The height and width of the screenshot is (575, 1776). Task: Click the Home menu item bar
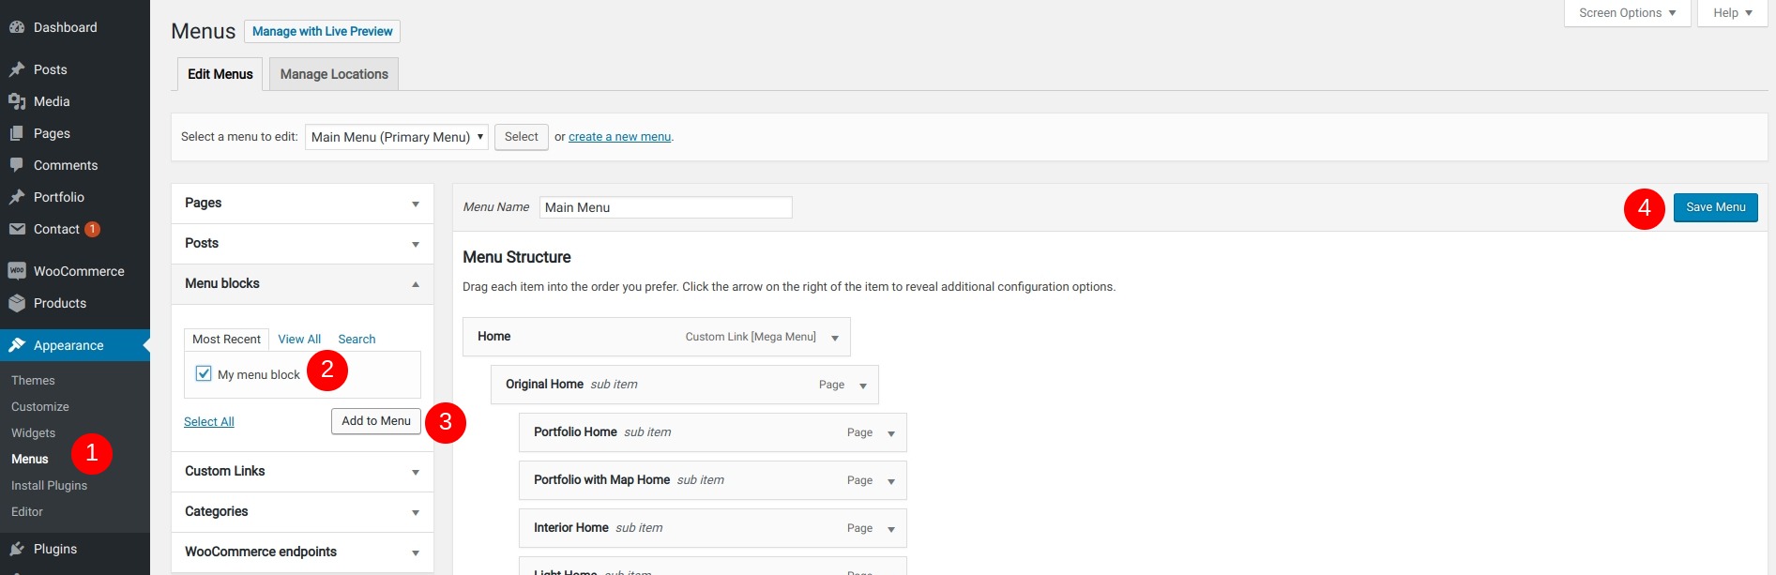657,337
